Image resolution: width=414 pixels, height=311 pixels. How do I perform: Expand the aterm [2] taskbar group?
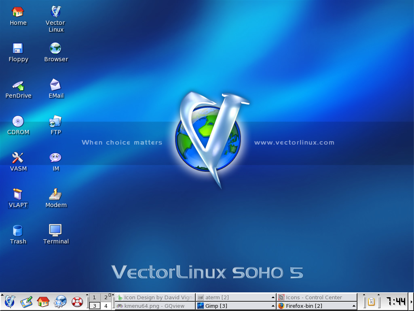(x=235, y=298)
